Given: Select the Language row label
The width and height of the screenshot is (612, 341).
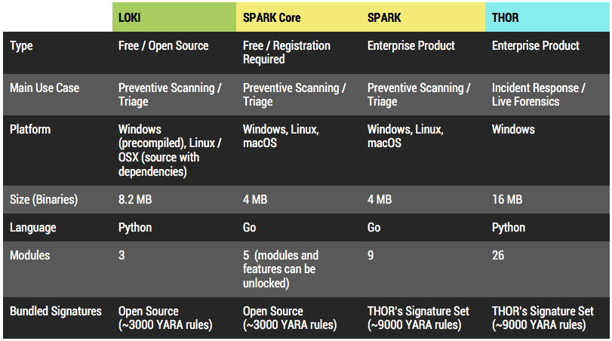Looking at the screenshot, I should point(32,227).
